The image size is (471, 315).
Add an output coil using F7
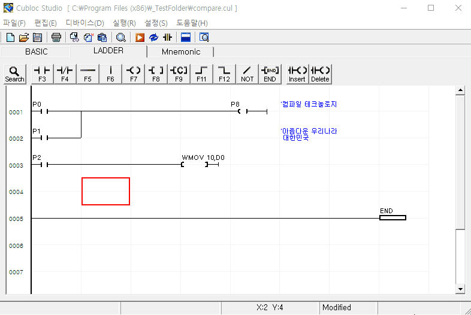tap(133, 74)
